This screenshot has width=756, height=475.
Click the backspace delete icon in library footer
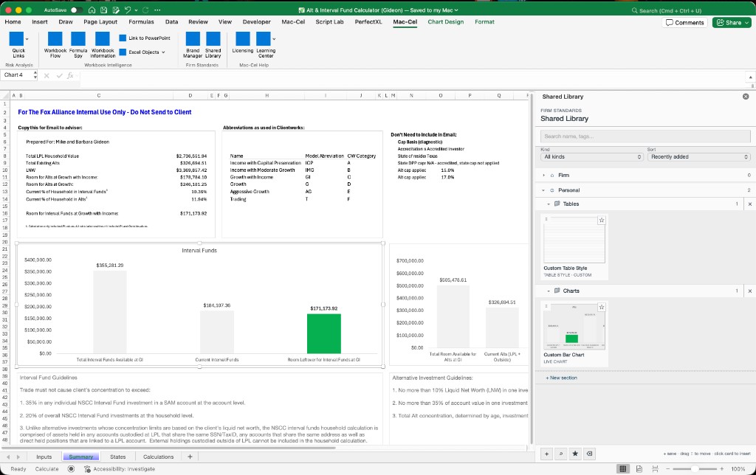click(x=590, y=454)
